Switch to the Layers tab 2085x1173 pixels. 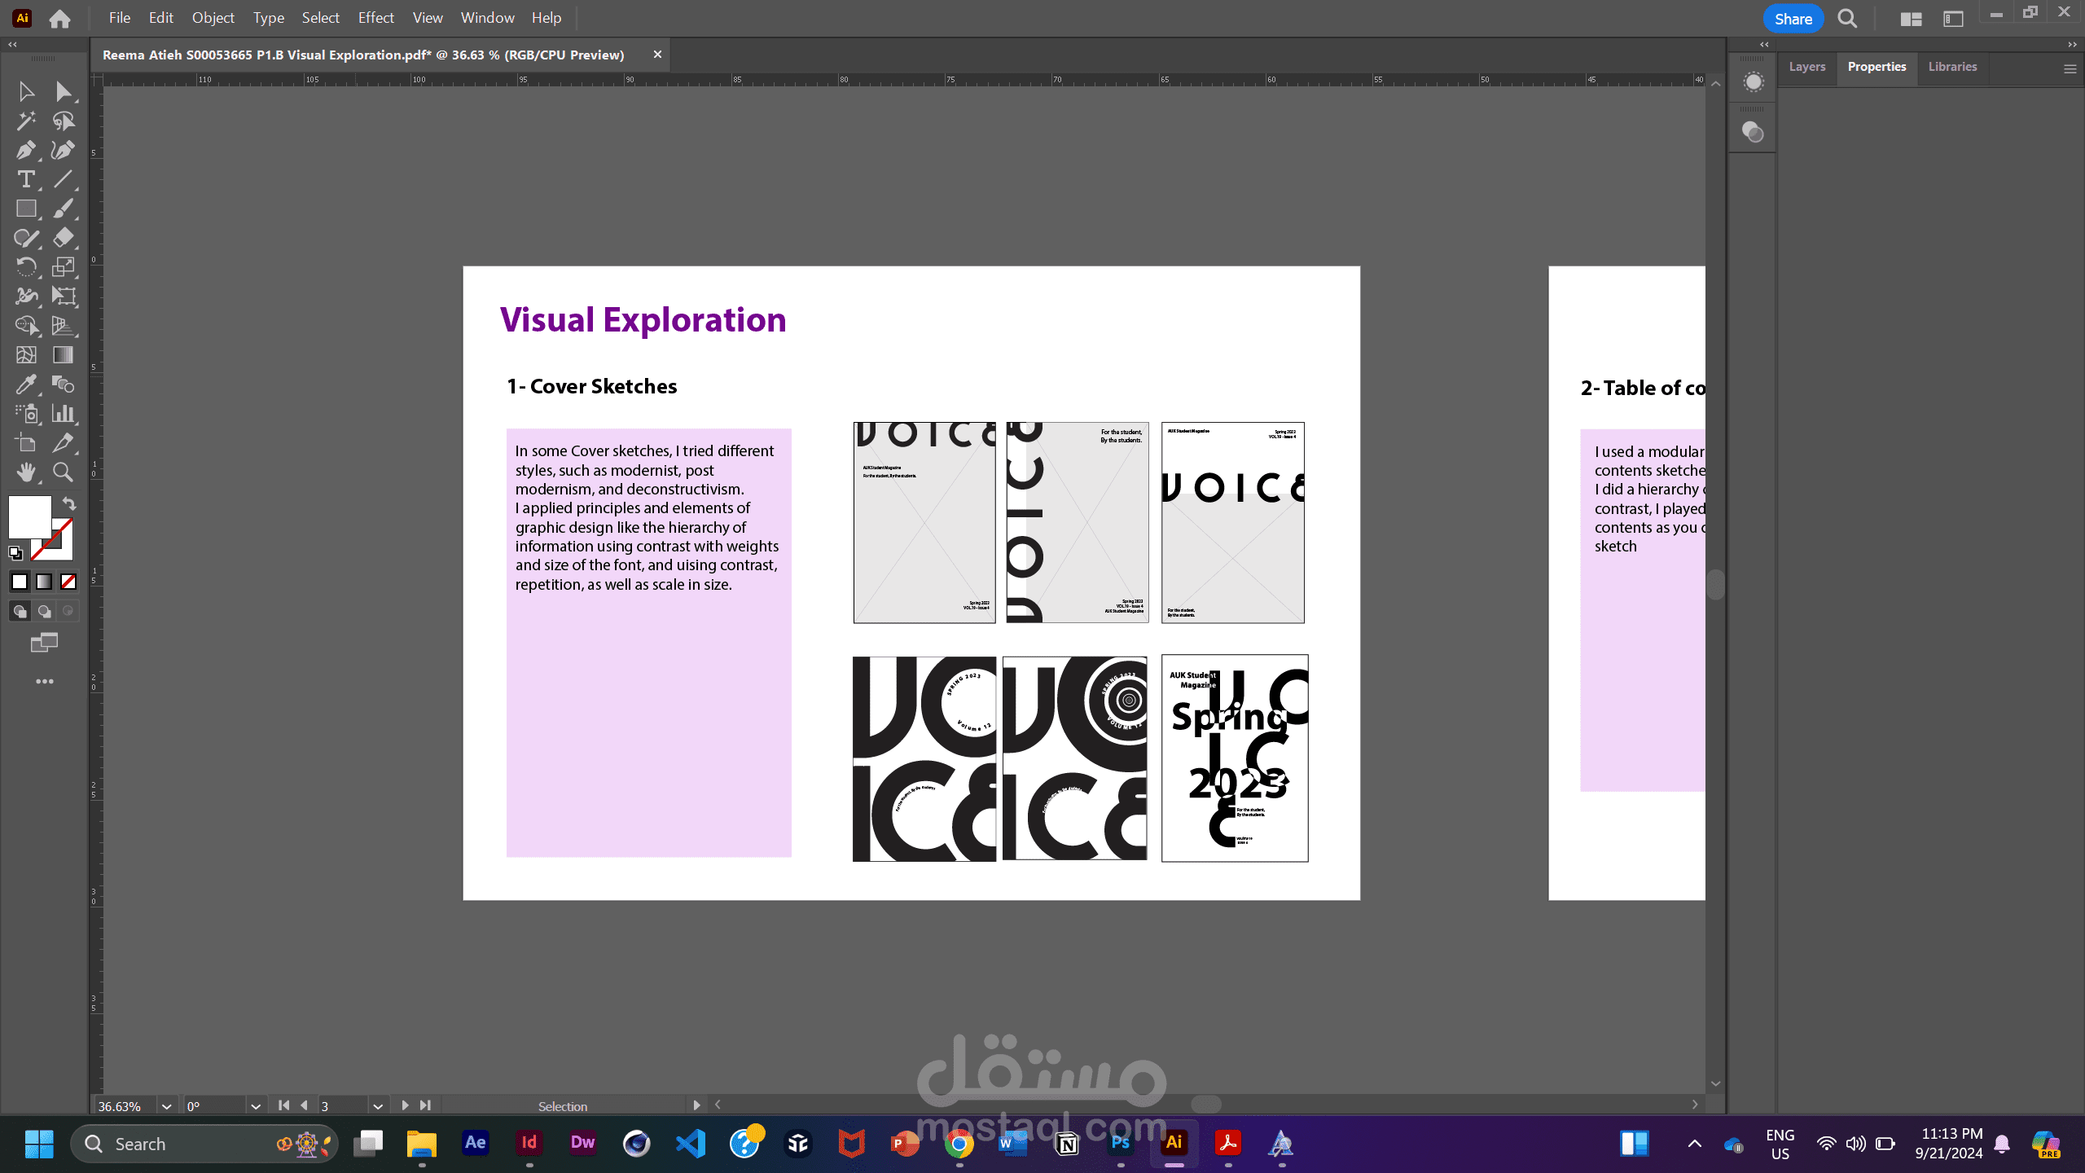coord(1806,67)
